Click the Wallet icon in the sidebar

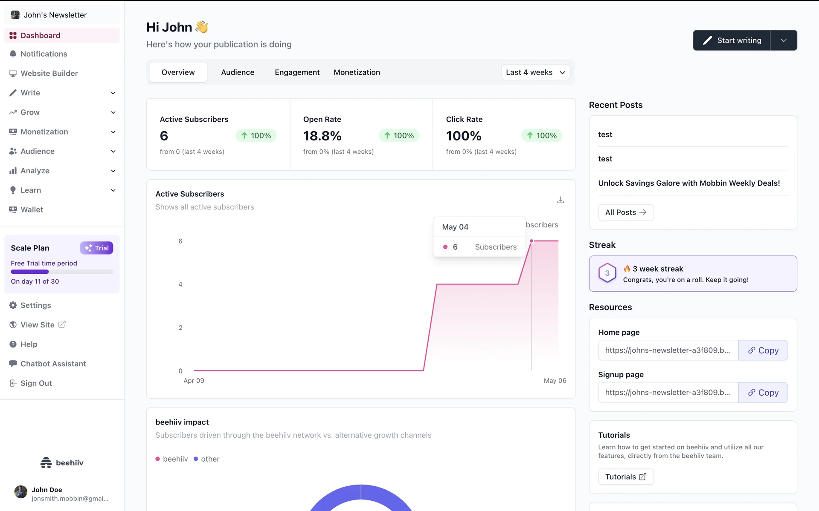tap(13, 210)
